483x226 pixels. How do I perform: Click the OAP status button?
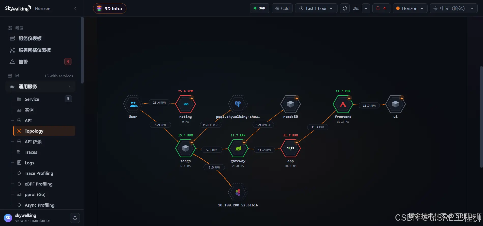tap(260, 8)
